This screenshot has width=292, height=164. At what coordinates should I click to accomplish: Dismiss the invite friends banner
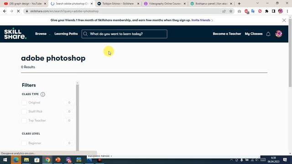click(x=284, y=20)
